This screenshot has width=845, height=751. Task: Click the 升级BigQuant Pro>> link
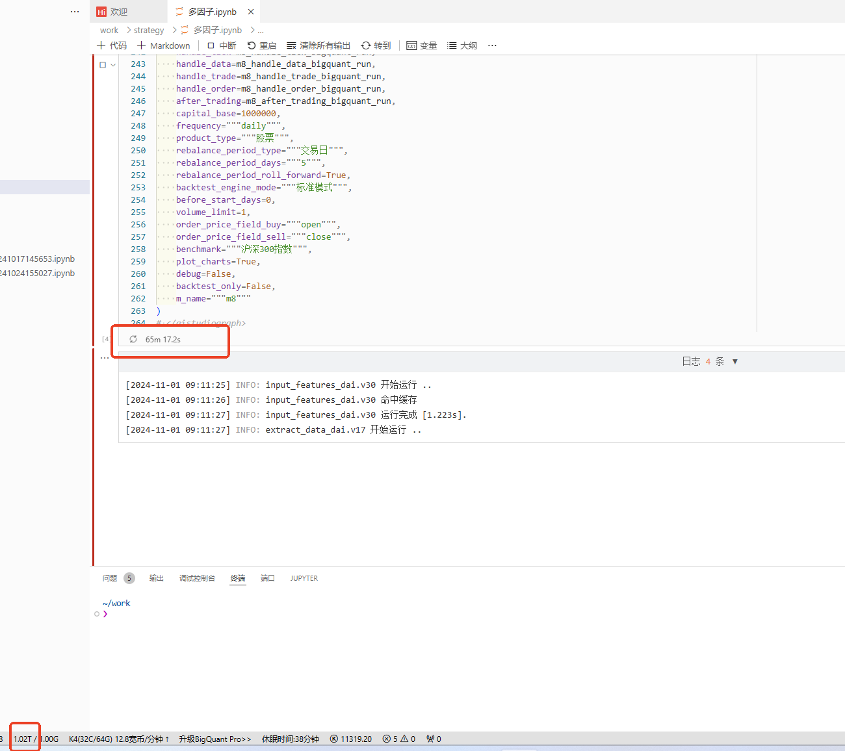coord(214,739)
